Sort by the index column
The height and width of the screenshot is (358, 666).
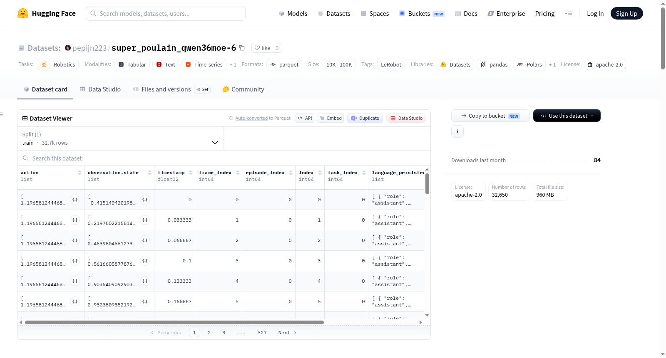point(320,173)
